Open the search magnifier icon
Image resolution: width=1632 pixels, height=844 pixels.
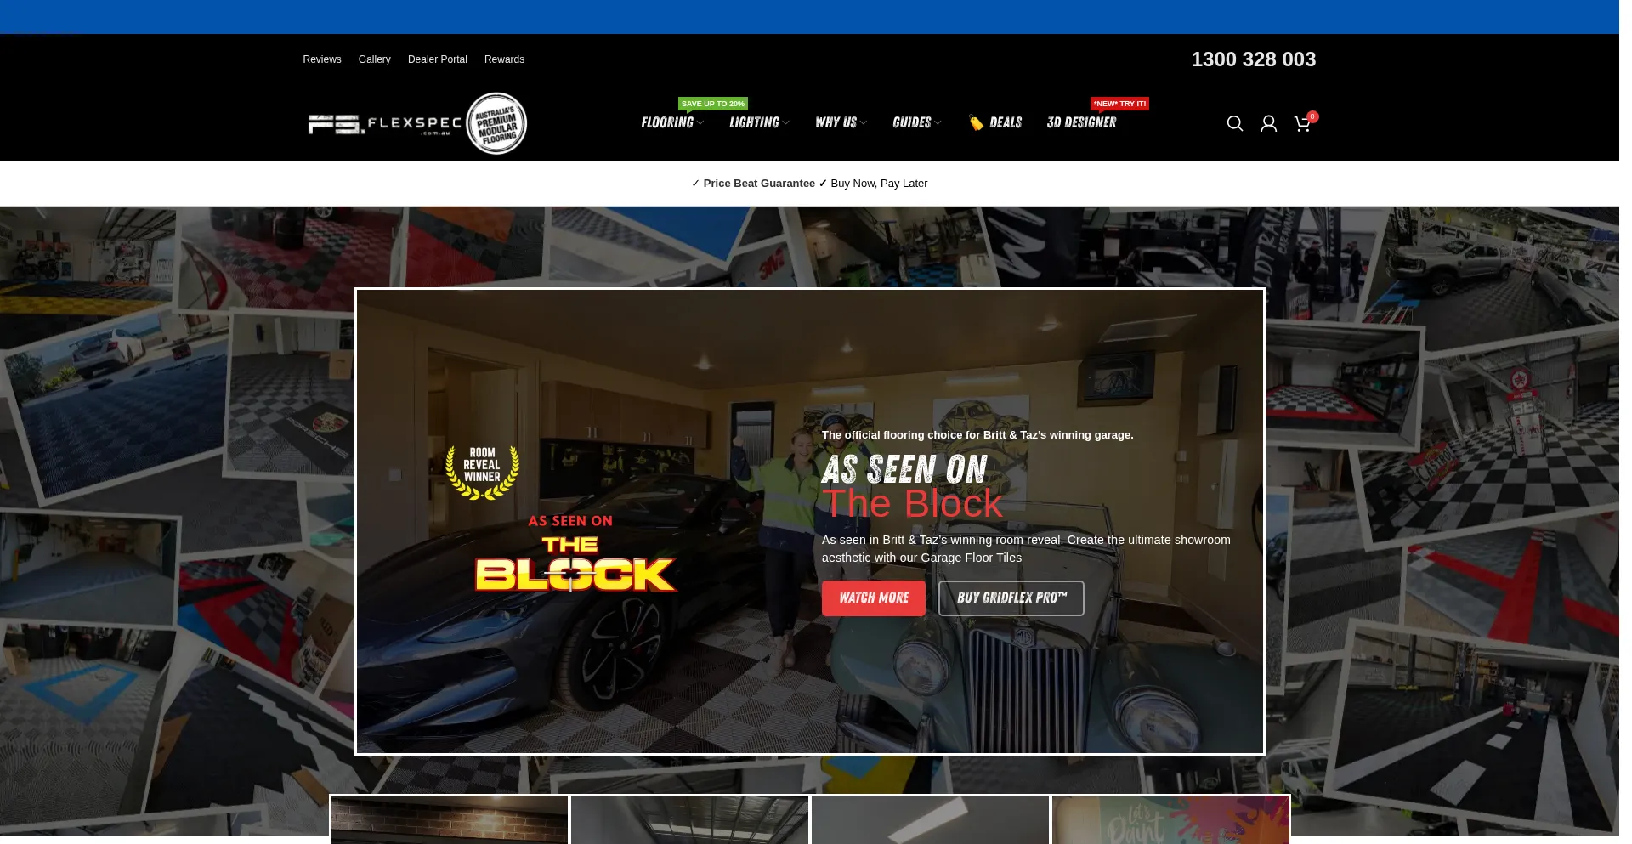point(1235,124)
